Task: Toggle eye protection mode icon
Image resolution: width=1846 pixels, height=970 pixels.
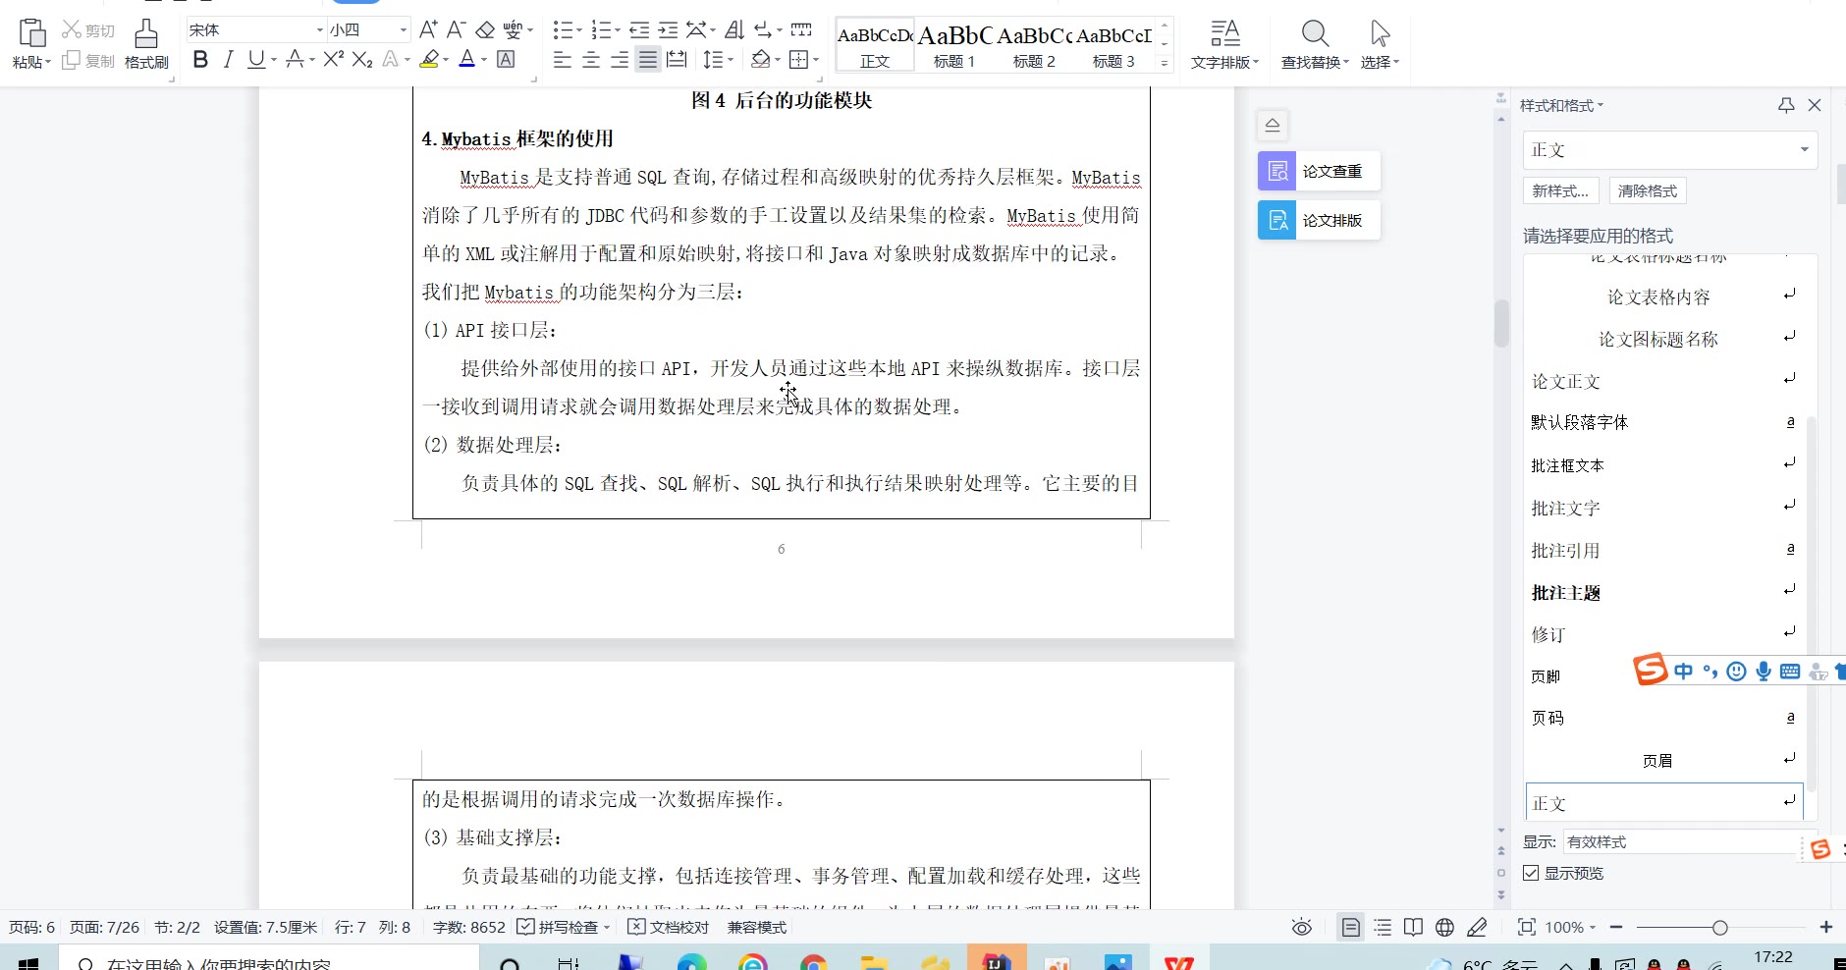Action: [1302, 927]
